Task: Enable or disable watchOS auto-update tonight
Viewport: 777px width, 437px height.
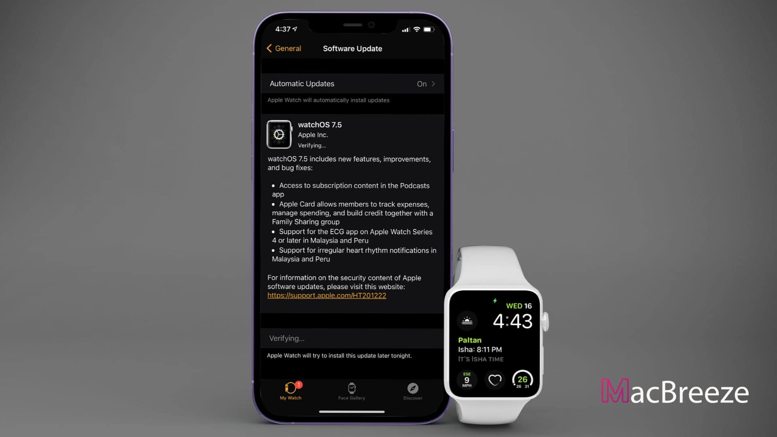Action: [352, 83]
